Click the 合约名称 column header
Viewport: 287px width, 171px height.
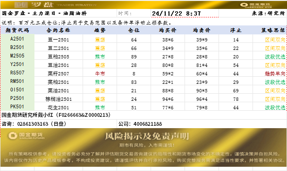59,30
